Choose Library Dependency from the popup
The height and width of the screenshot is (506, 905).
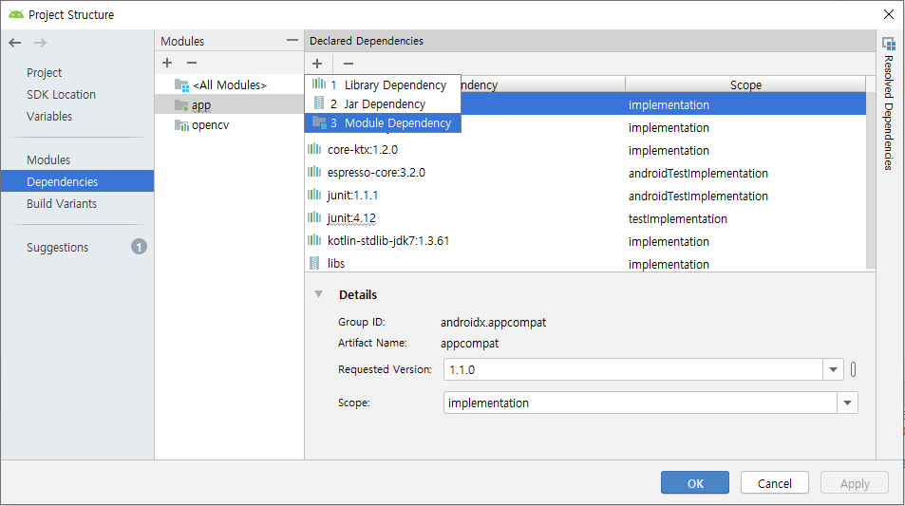pyautogui.click(x=383, y=85)
